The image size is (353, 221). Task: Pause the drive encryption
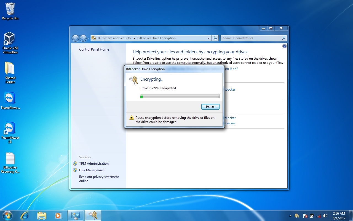tap(210, 107)
